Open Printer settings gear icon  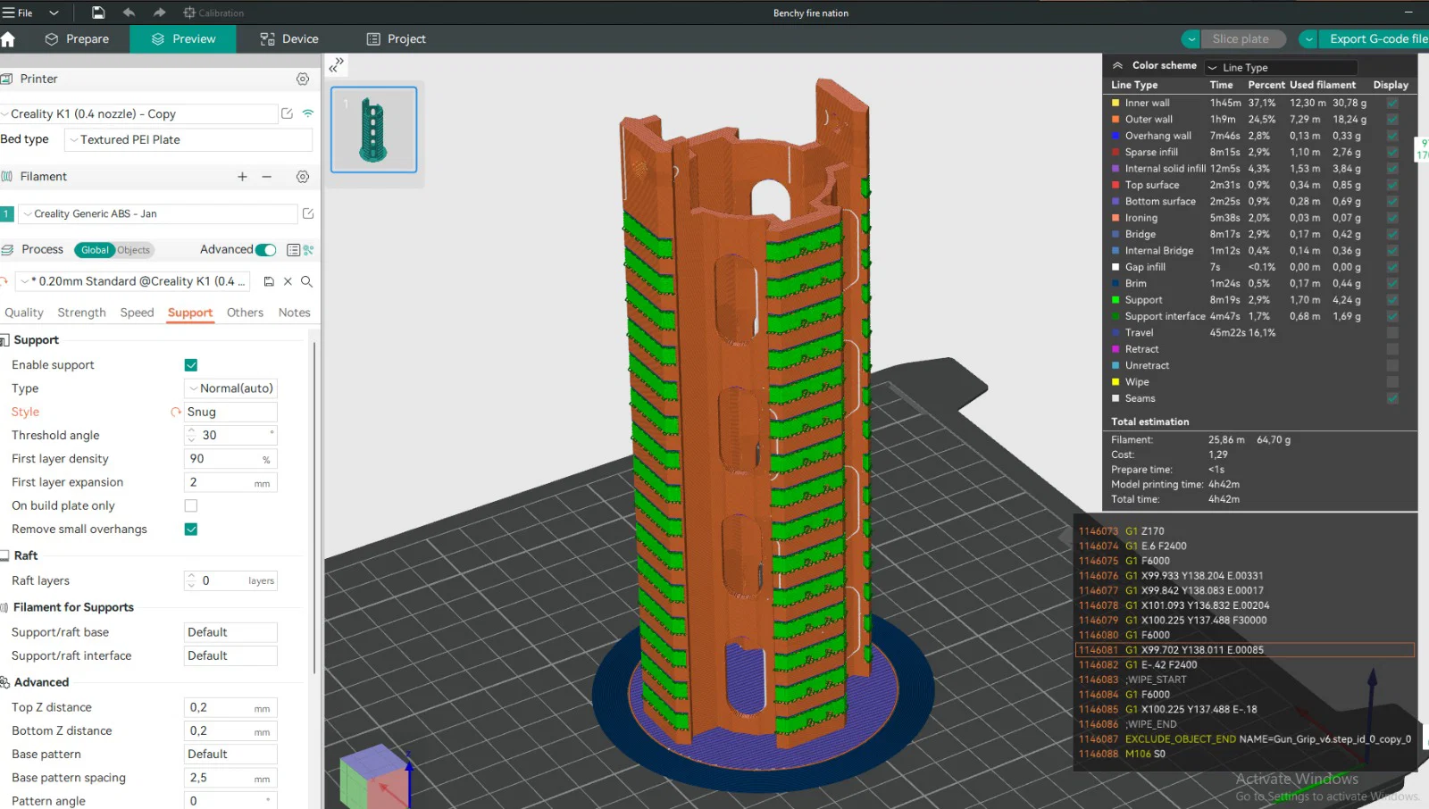pyautogui.click(x=303, y=79)
